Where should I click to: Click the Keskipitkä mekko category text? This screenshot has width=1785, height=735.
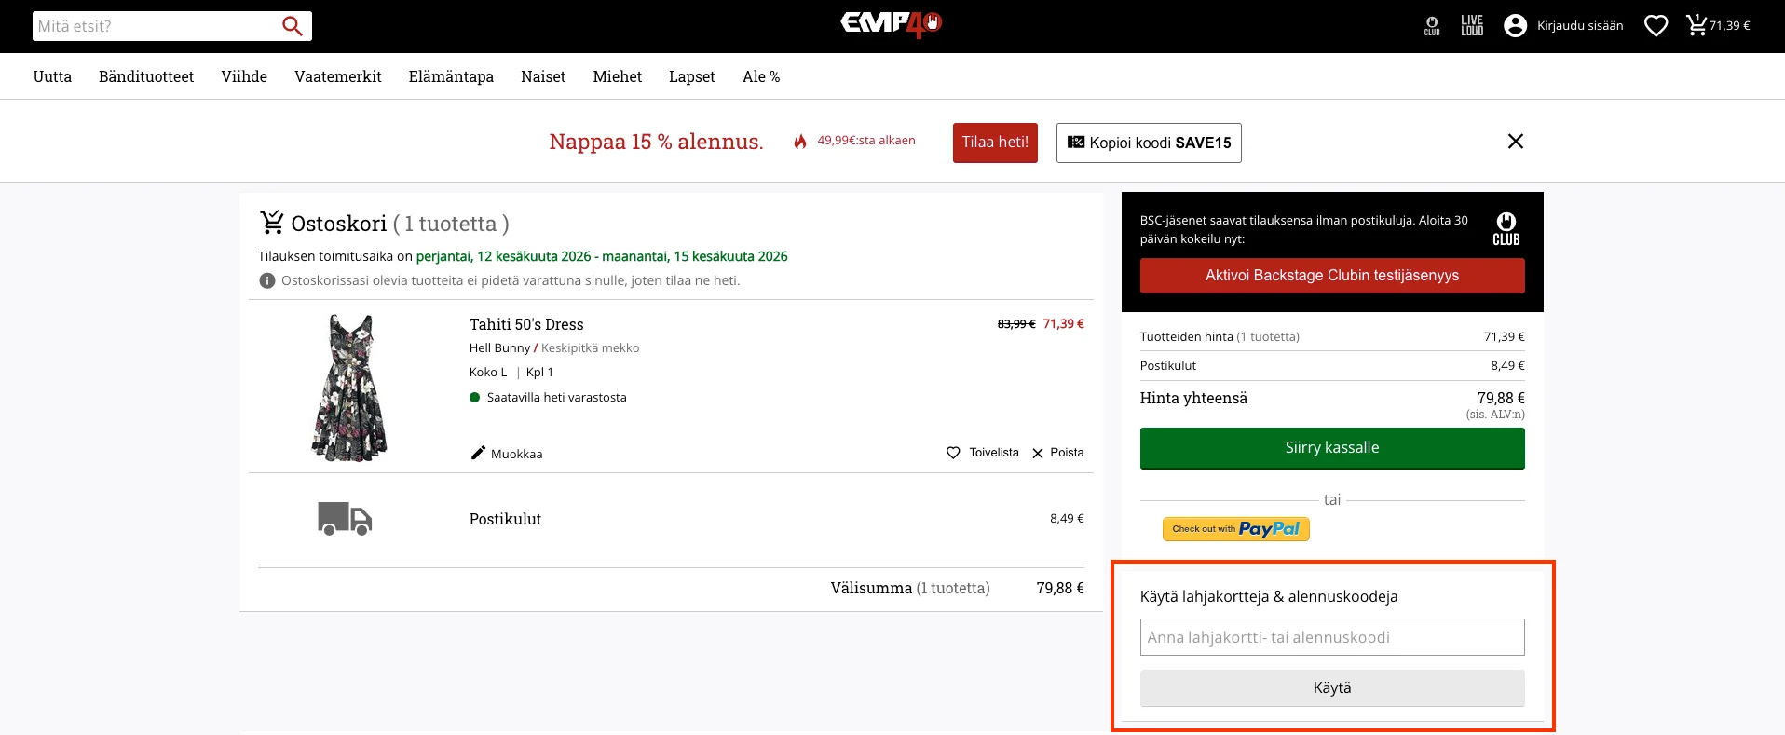(x=590, y=347)
